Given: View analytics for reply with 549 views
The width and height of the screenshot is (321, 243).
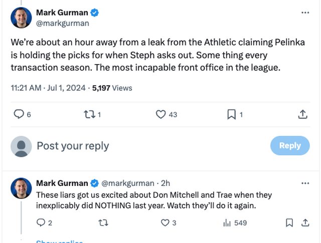Looking at the screenshot, I should tap(227, 222).
